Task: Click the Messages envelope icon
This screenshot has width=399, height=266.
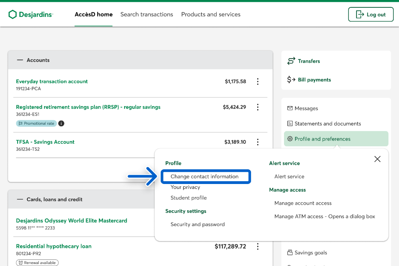Action: [290, 108]
